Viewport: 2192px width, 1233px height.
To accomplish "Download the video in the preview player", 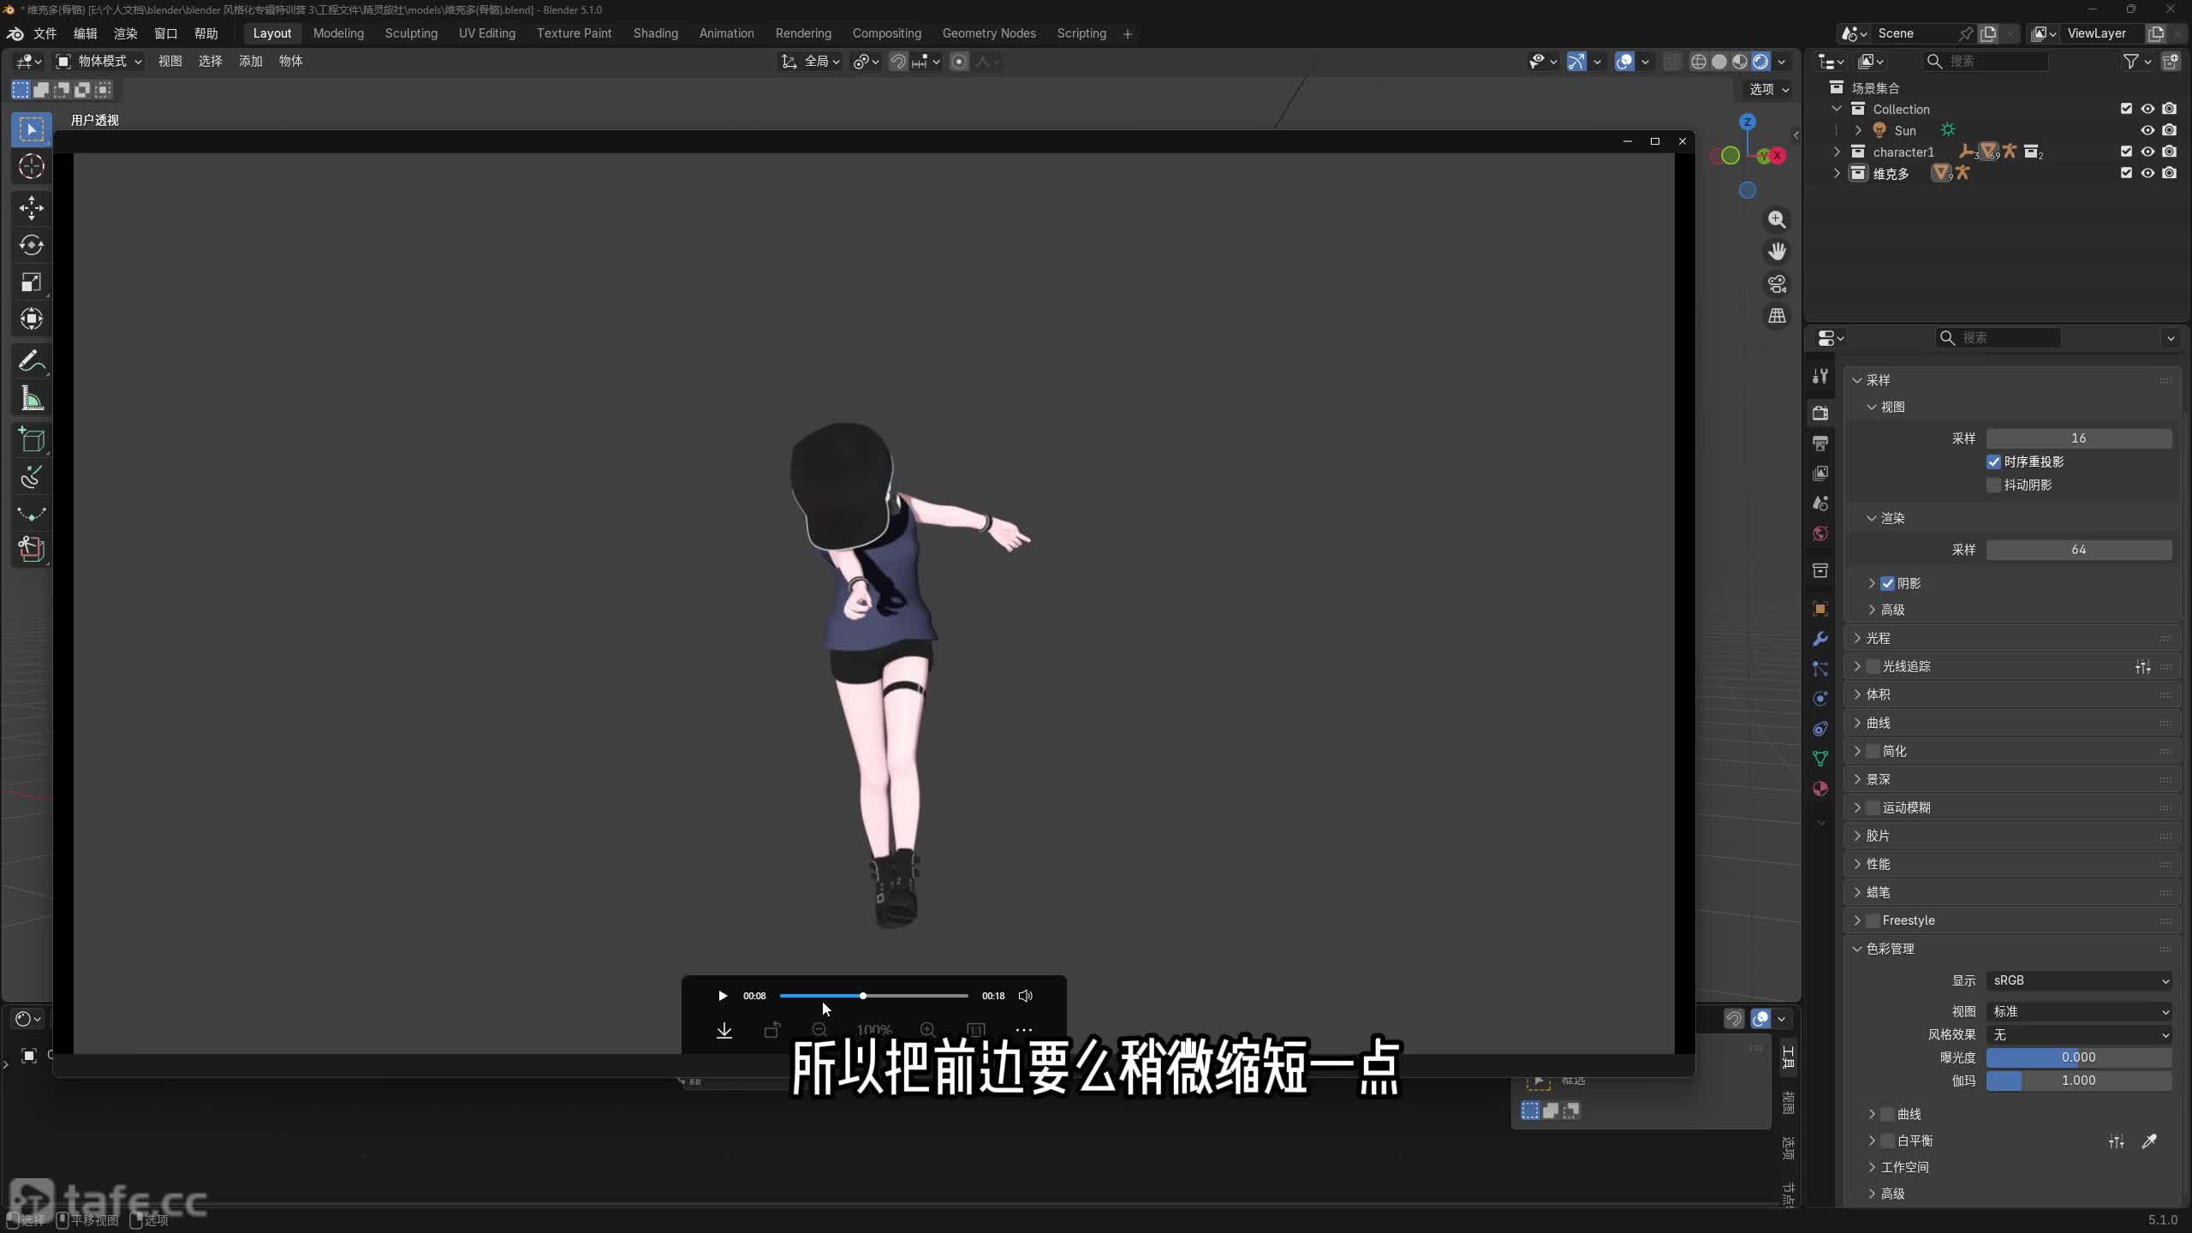I will 724,1030.
